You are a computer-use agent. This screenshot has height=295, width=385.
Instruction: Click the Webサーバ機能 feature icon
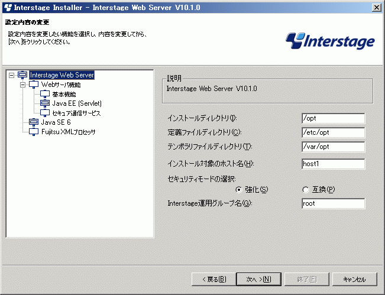[34, 85]
